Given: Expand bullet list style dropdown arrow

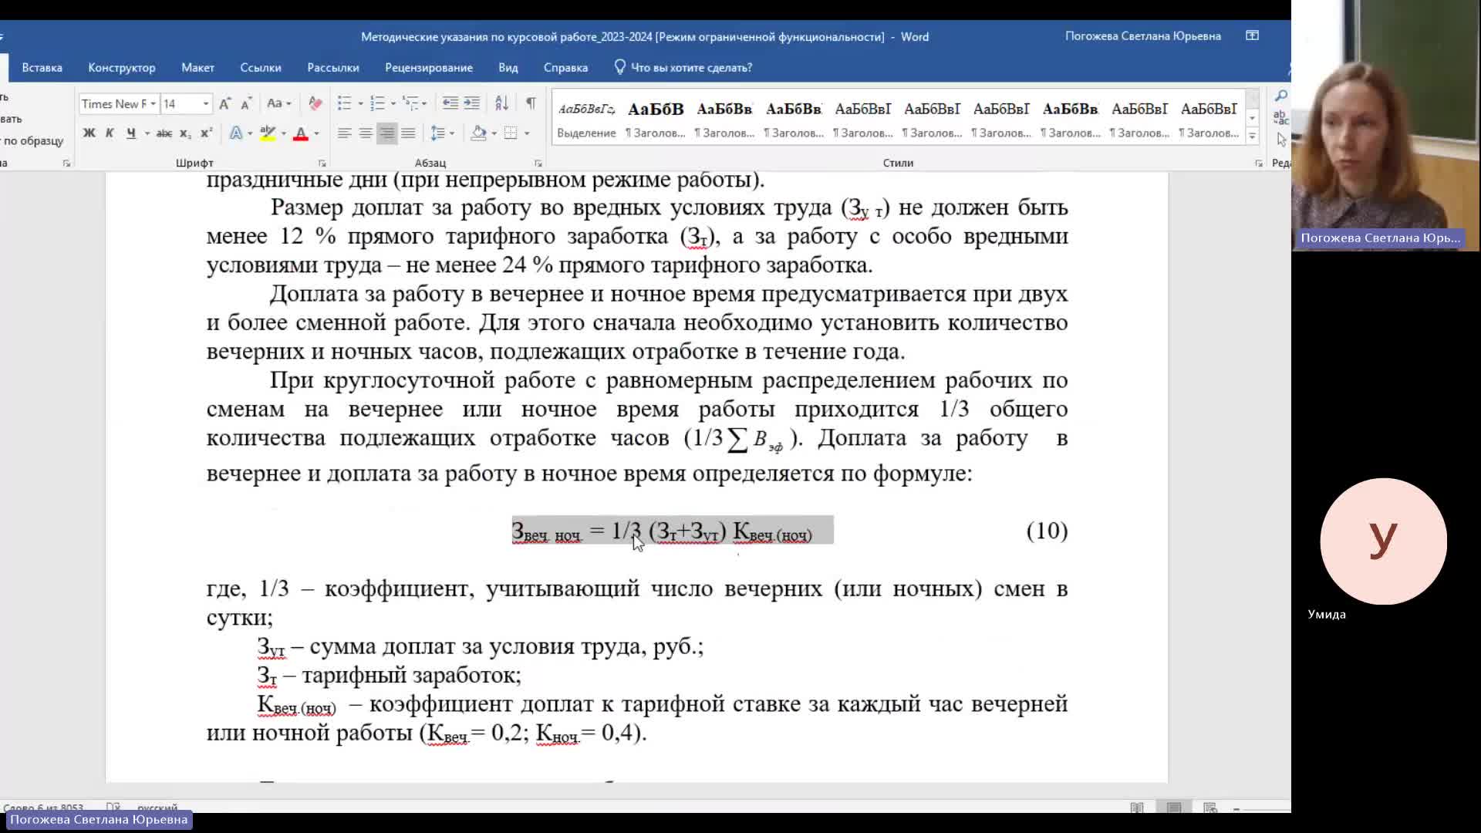Looking at the screenshot, I should click(360, 103).
